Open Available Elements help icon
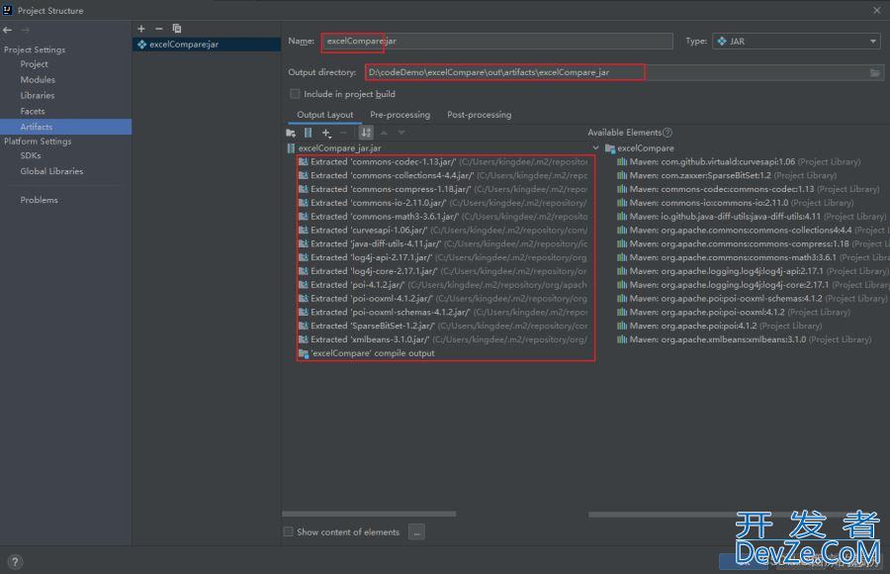890x574 pixels. (667, 133)
